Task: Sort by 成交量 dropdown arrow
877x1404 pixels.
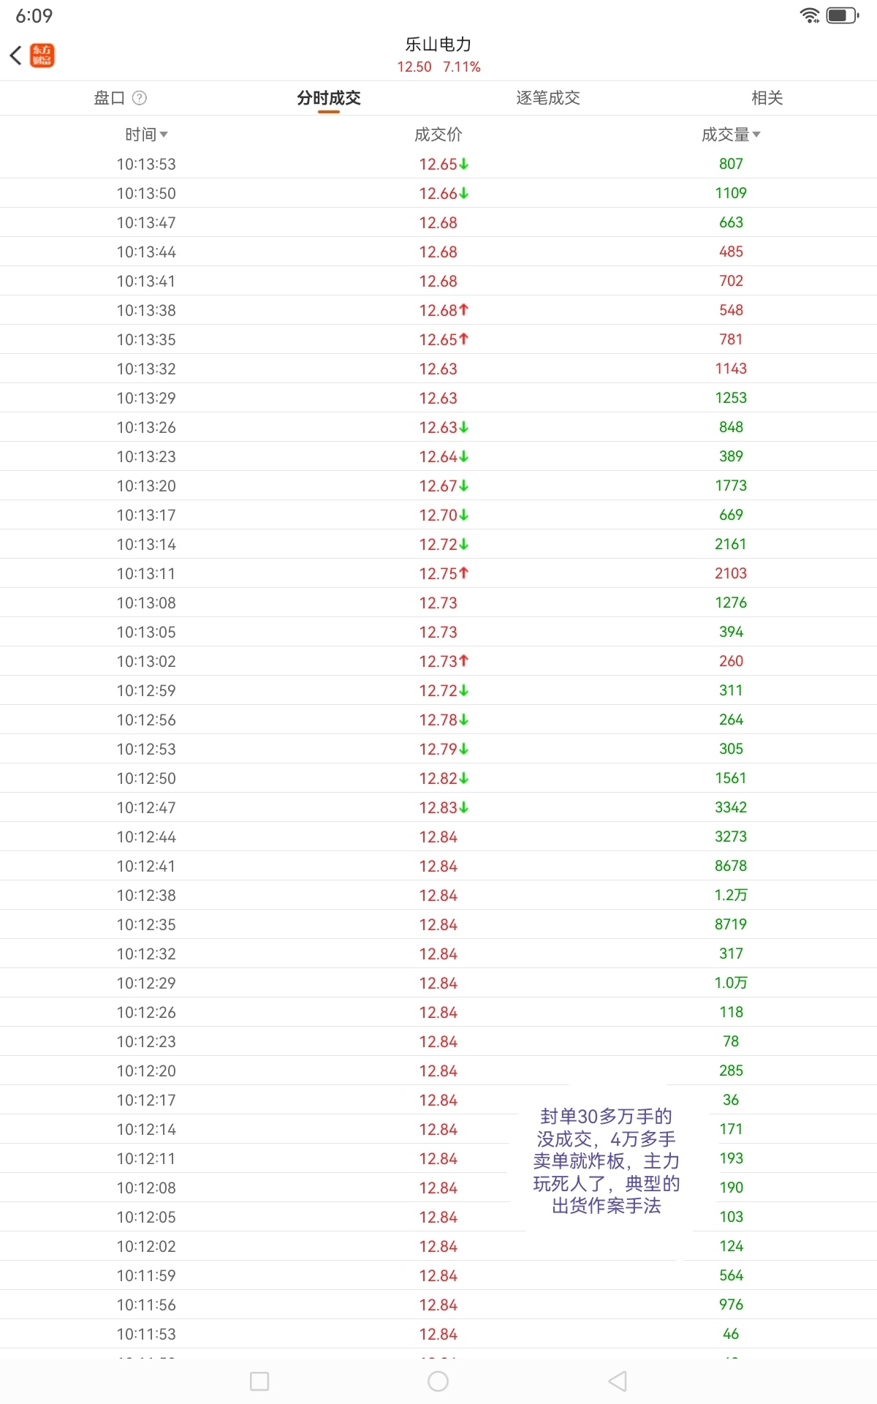Action: coord(756,135)
